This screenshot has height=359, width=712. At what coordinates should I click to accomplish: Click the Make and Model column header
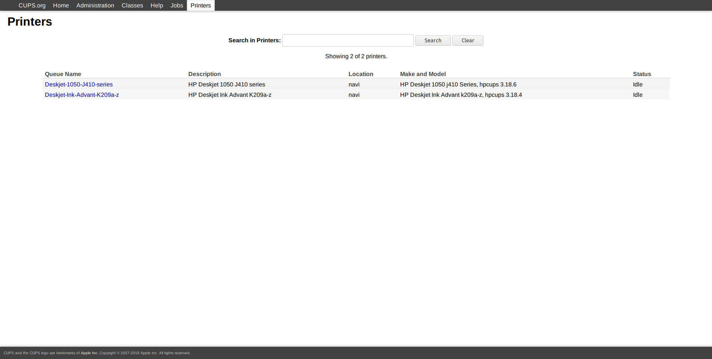(422, 74)
